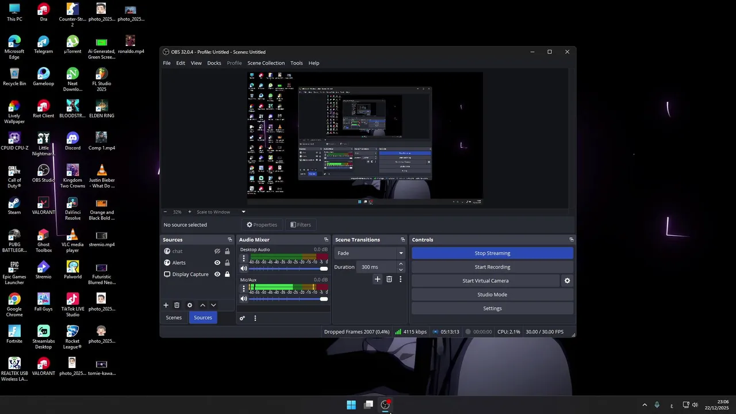Add a new source with the plus icon
736x414 pixels.
point(166,305)
